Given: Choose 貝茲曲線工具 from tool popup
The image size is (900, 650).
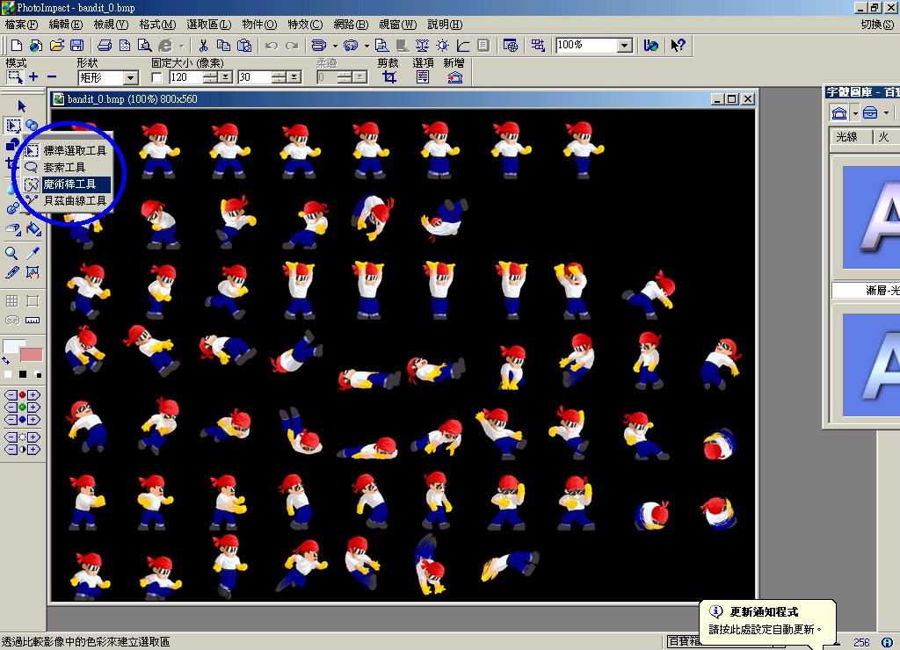Looking at the screenshot, I should pos(66,200).
